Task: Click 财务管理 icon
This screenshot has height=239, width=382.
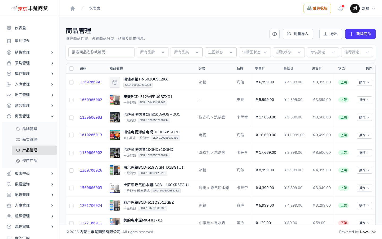Action: [9, 106]
